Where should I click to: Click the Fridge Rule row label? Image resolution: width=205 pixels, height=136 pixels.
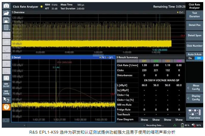pos(124,110)
